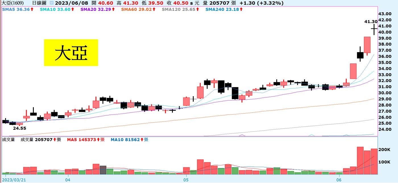Image resolution: width=398 pixels, height=183 pixels.
Task: Click the SMA60 indicator label
Action: 138,9
